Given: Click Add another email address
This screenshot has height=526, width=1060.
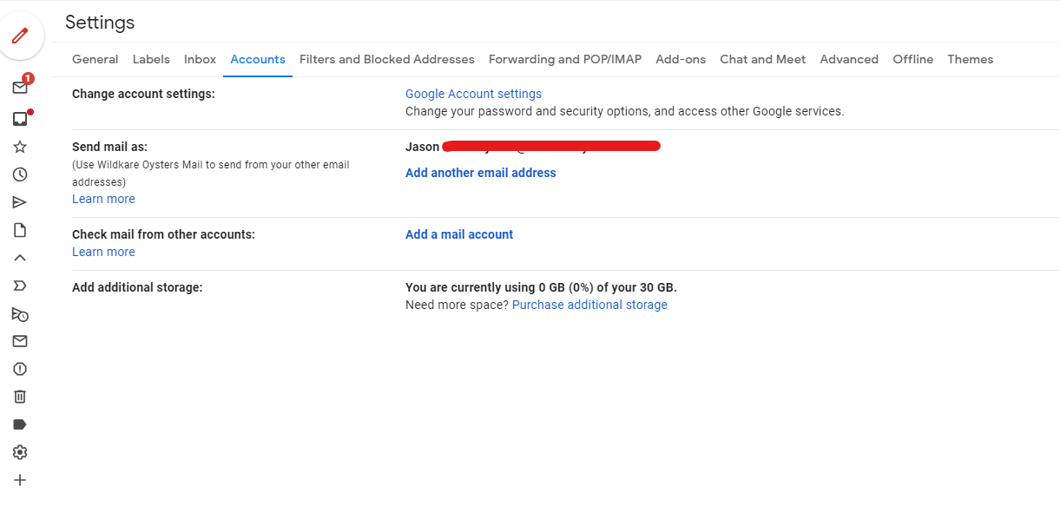Looking at the screenshot, I should click(x=480, y=173).
